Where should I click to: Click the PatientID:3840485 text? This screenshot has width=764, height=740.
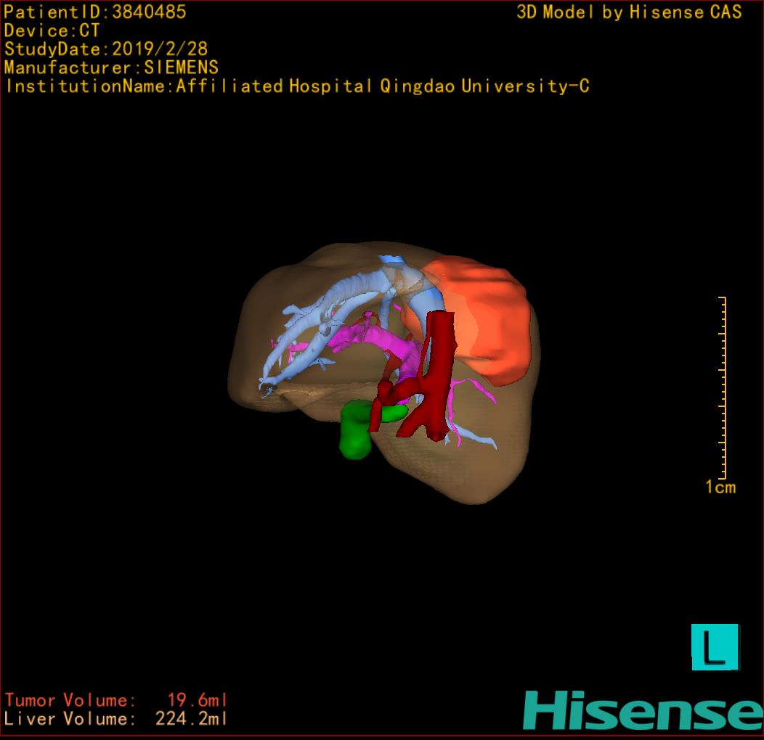95,12
